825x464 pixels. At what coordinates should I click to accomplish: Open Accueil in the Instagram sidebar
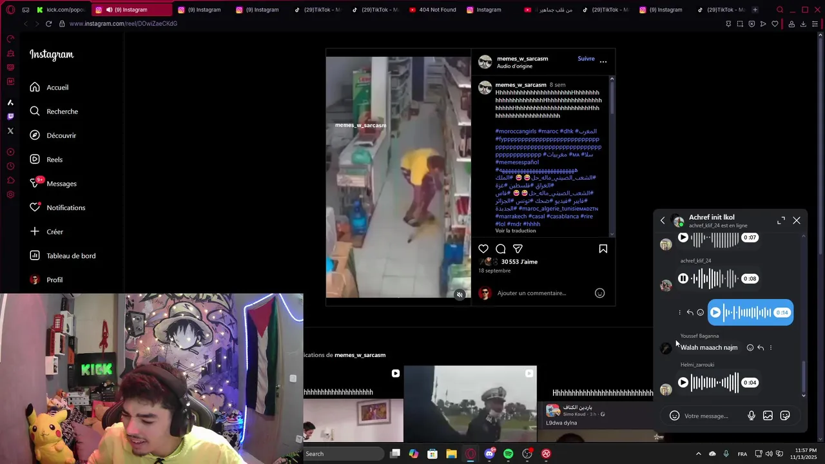(49, 88)
